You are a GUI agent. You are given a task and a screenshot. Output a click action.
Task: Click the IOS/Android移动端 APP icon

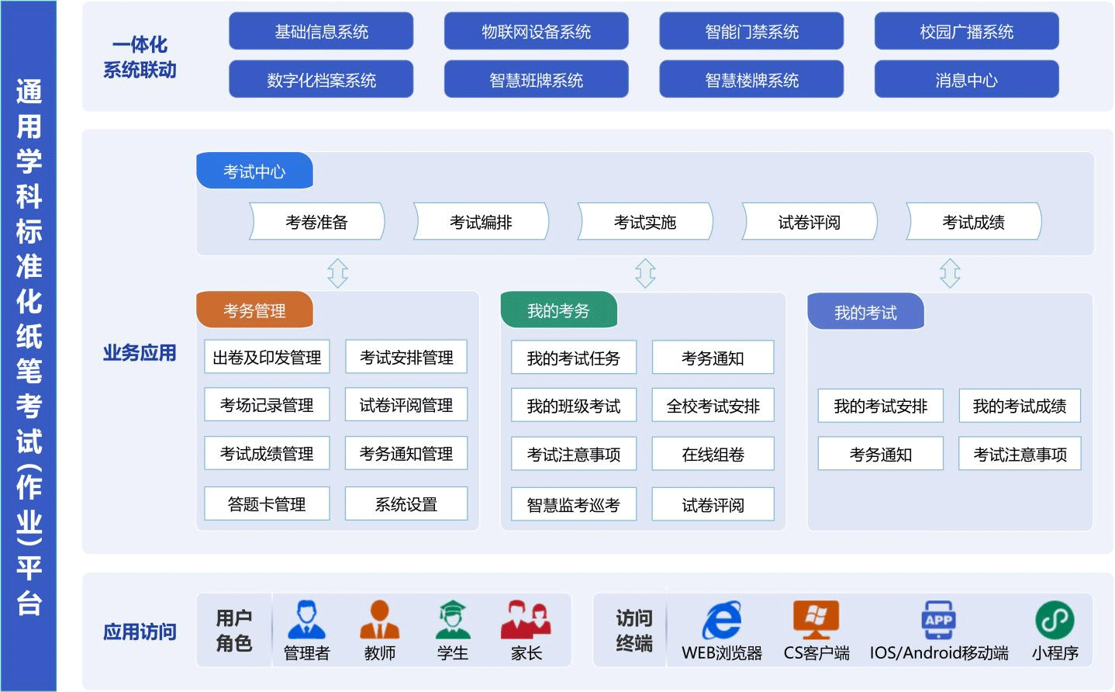938,620
